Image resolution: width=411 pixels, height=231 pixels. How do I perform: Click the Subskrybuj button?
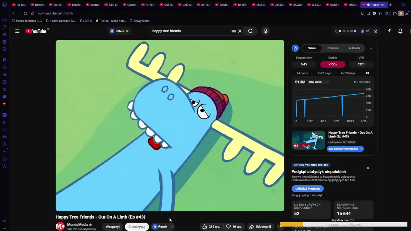point(137,227)
